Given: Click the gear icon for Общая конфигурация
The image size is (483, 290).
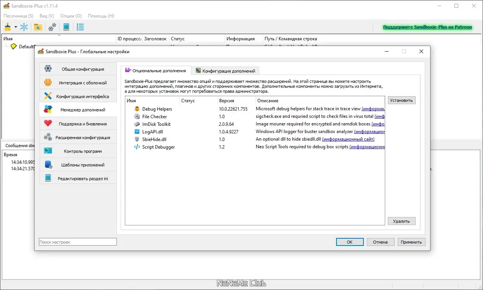Looking at the screenshot, I should pyautogui.click(x=48, y=69).
